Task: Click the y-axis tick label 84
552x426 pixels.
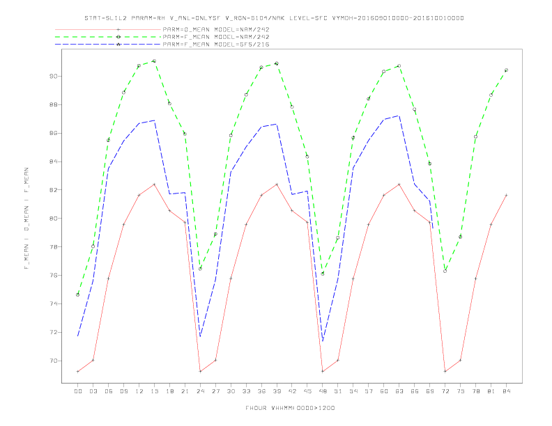Action: pyautogui.click(x=54, y=161)
